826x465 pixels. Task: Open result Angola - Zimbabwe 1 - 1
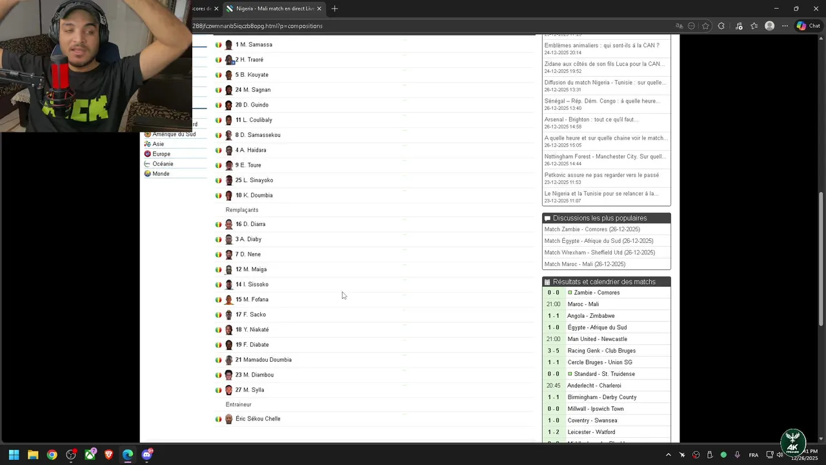(x=590, y=316)
